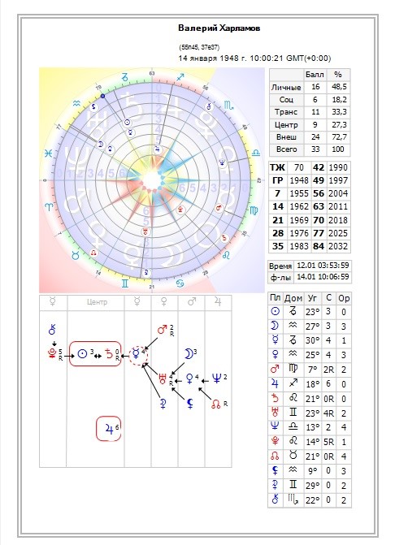Screen dimensions: 395x545
Task: Click the 'Балл' header in the score table
Action: coord(315,75)
